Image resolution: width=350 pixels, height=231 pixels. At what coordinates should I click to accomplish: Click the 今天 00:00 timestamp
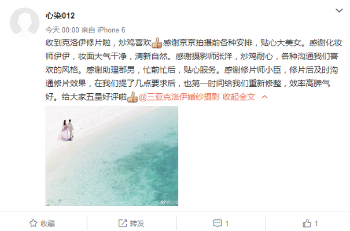click(x=62, y=30)
